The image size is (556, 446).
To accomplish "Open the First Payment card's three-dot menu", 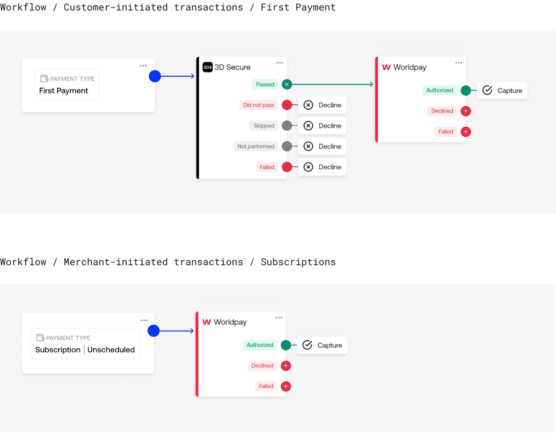I will pos(143,66).
